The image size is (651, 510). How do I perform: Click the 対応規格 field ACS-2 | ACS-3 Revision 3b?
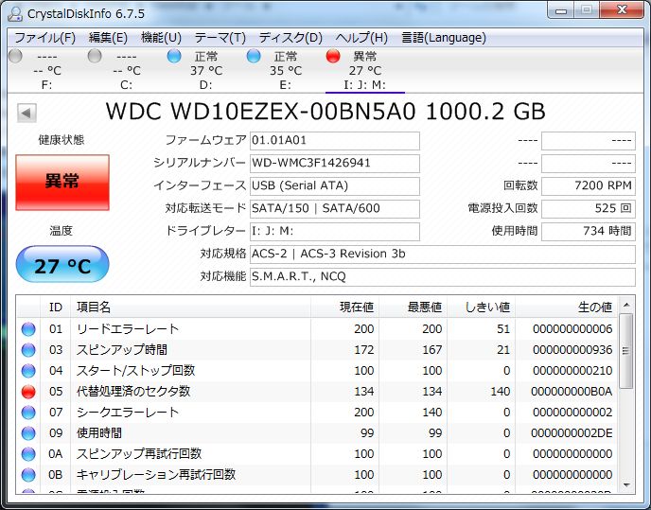tap(443, 255)
